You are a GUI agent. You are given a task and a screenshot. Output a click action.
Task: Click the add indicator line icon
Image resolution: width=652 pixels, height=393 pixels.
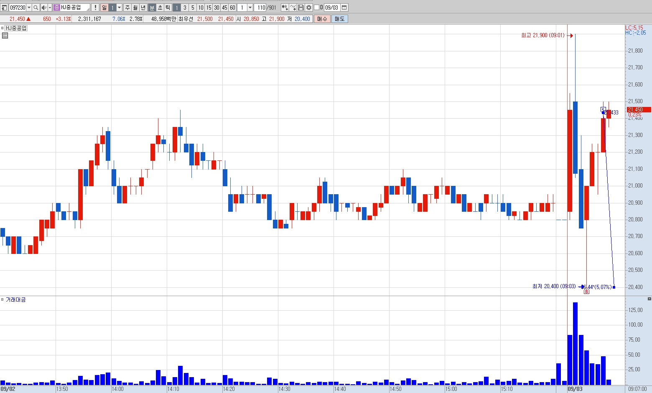(293, 8)
